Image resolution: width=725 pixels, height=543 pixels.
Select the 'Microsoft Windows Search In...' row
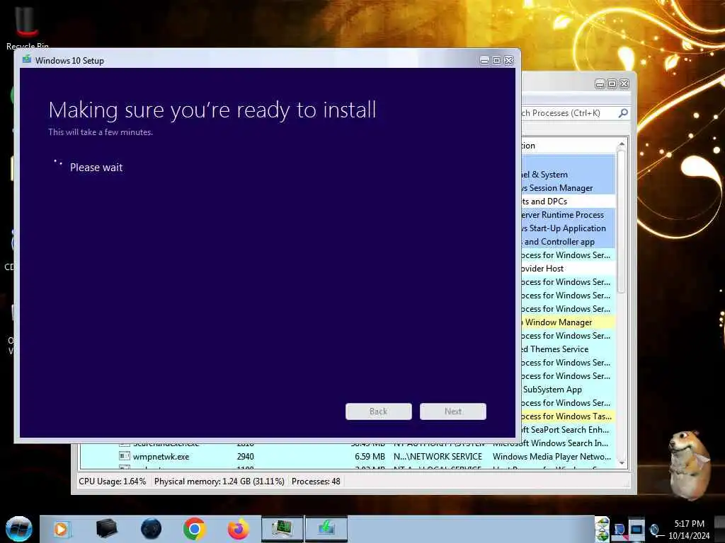point(551,443)
